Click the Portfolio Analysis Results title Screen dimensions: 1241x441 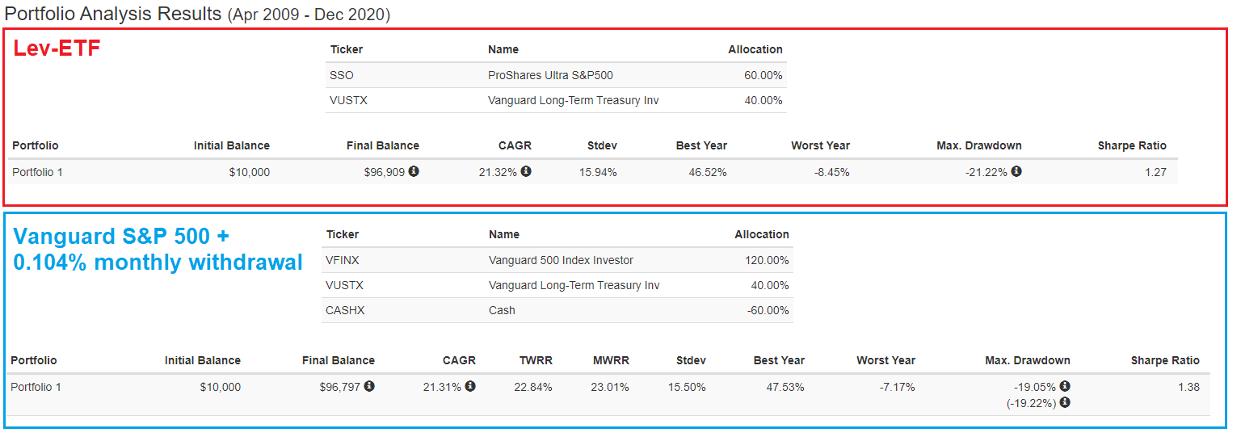coord(113,14)
